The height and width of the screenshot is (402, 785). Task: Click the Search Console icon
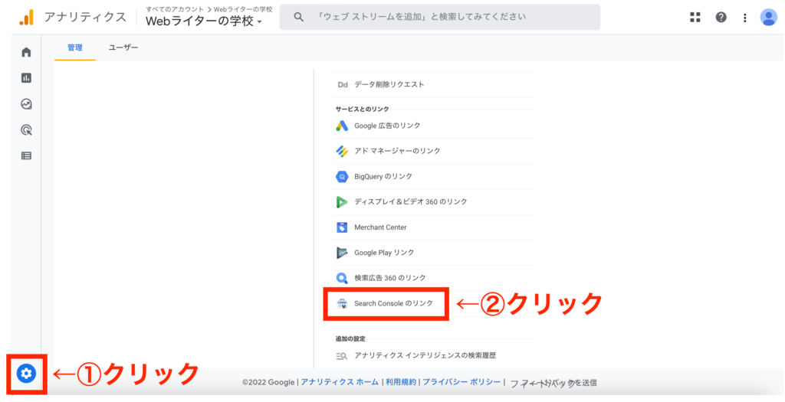click(342, 303)
